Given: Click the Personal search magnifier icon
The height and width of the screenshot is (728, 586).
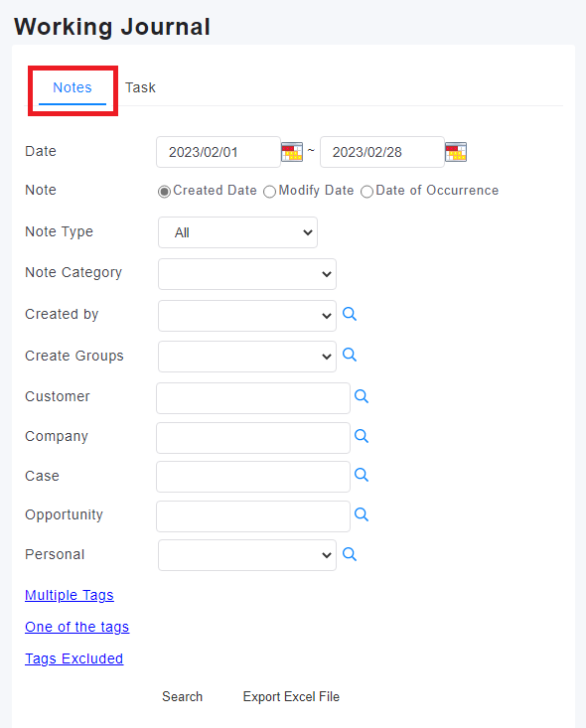Looking at the screenshot, I should click(350, 554).
